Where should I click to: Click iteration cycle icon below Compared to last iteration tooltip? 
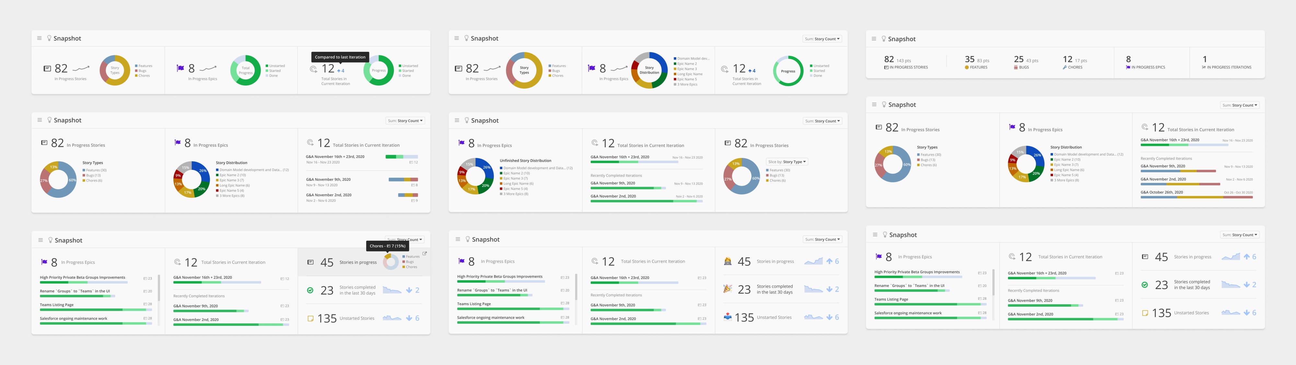(313, 69)
